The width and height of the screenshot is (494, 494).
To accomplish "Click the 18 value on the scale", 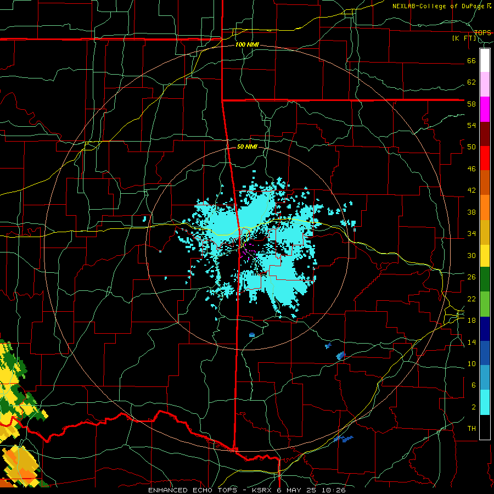I will 471,321.
